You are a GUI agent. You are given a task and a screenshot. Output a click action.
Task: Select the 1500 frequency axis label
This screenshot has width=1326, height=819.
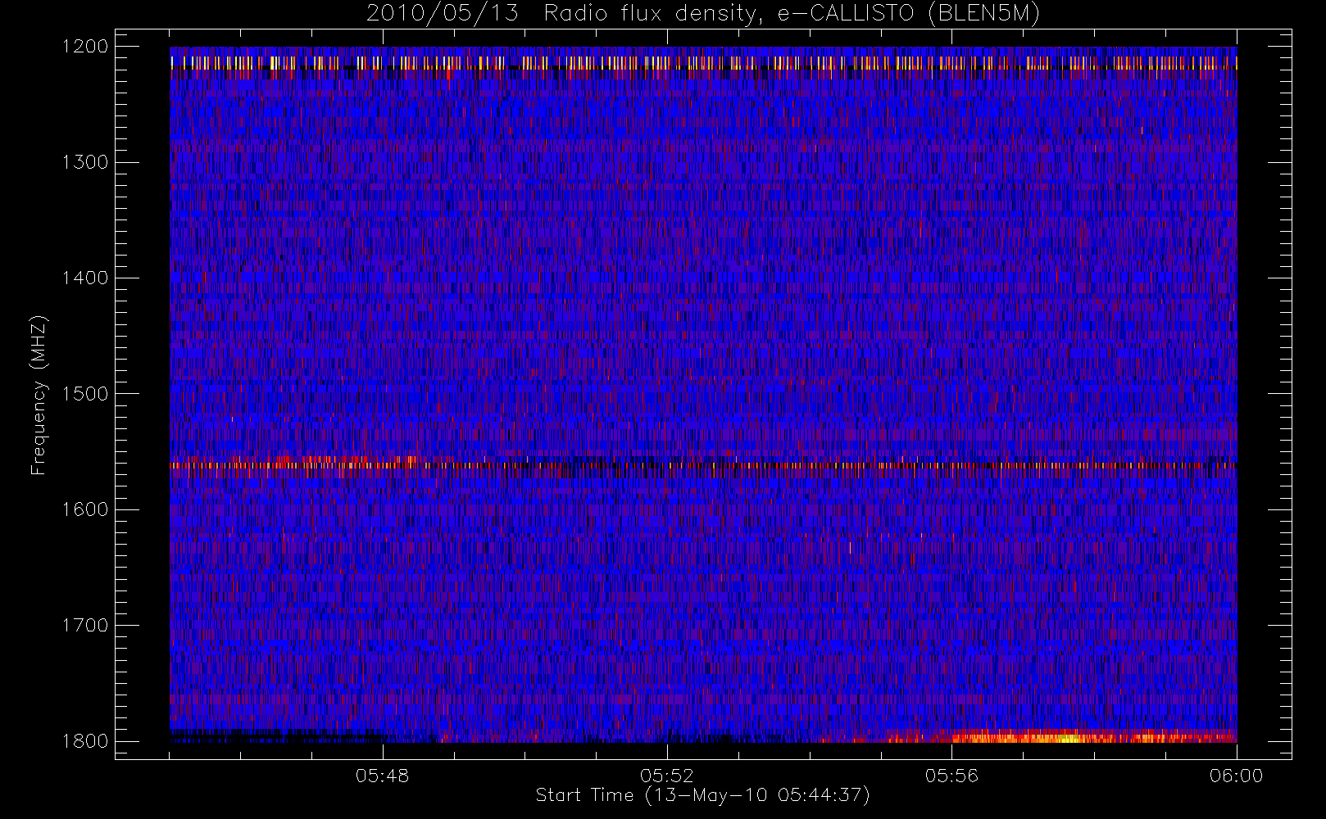[x=86, y=394]
